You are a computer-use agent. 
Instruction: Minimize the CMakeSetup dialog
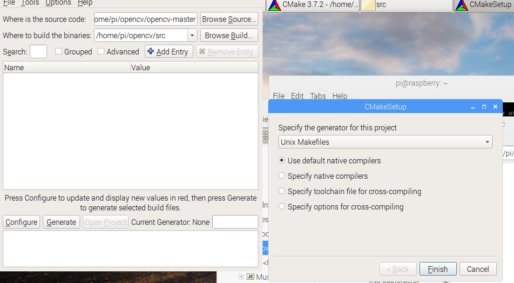point(473,107)
